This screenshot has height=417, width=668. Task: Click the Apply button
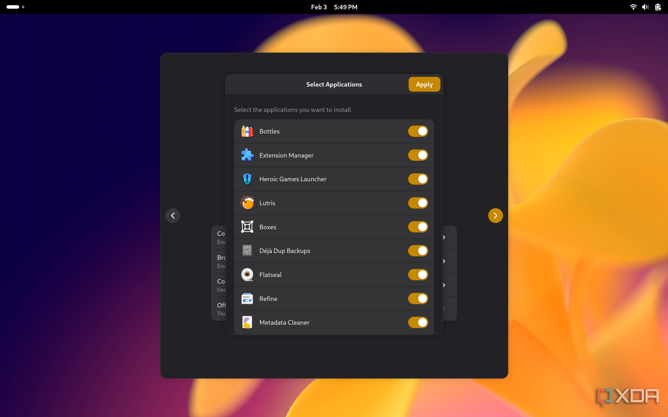(x=424, y=84)
